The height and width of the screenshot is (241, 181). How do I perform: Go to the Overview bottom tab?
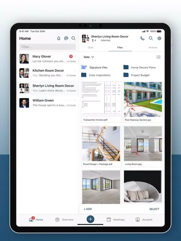[64, 219]
